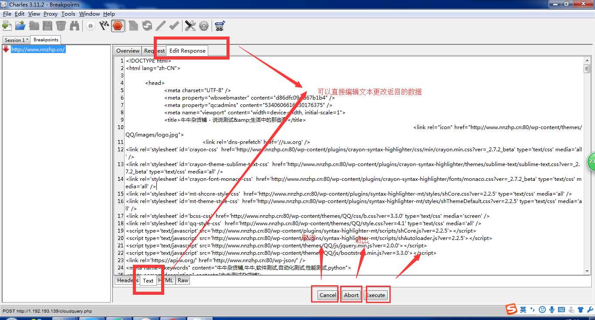Viewport: 595px width, 320px height.
Task: Click the validate checkmark icon
Action: [x=174, y=26]
